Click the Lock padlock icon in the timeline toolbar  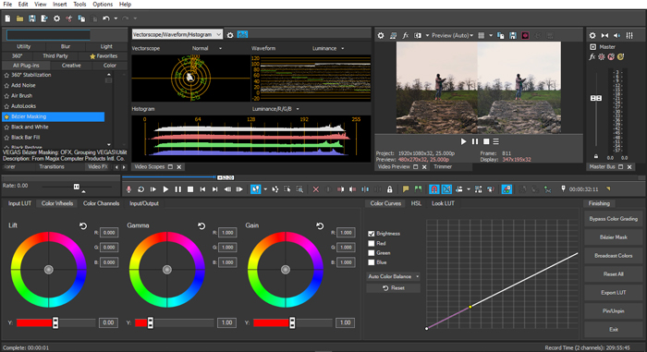389,189
